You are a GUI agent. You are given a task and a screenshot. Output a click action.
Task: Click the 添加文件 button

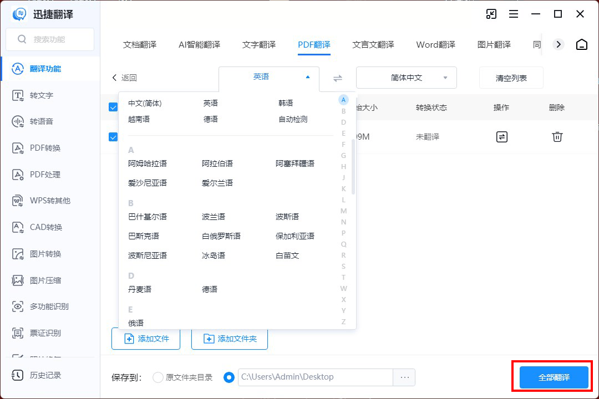pyautogui.click(x=146, y=339)
